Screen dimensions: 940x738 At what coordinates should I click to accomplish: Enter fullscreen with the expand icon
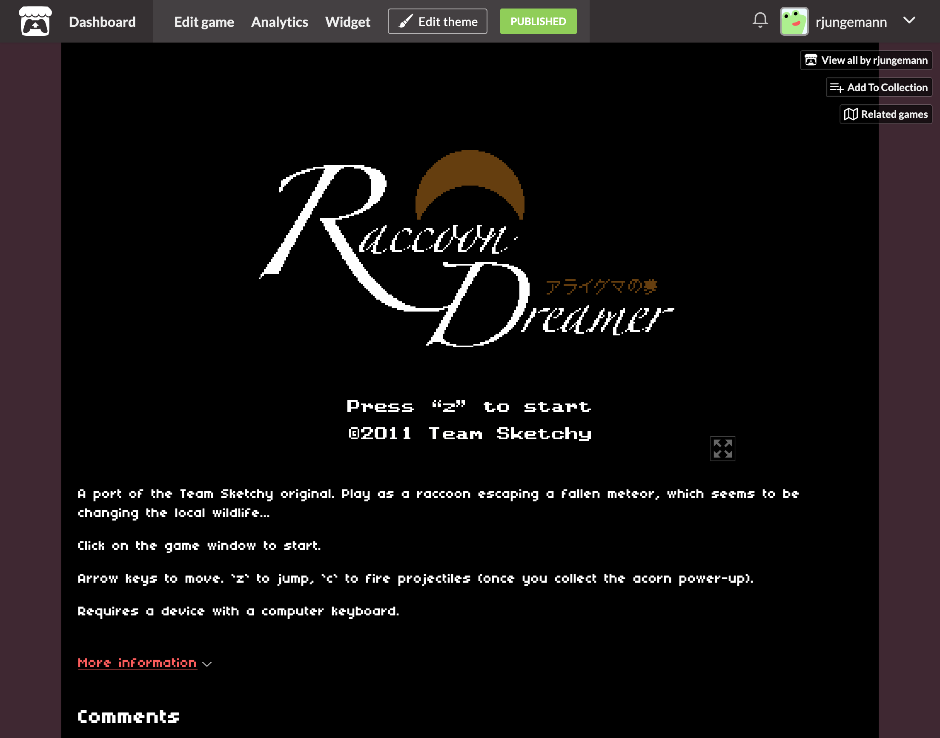tap(722, 449)
